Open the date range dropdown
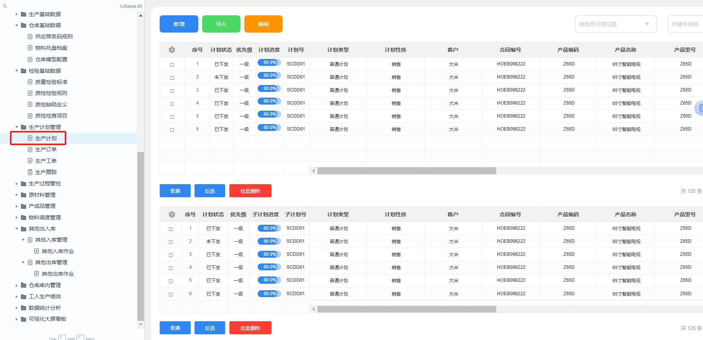 pos(616,24)
